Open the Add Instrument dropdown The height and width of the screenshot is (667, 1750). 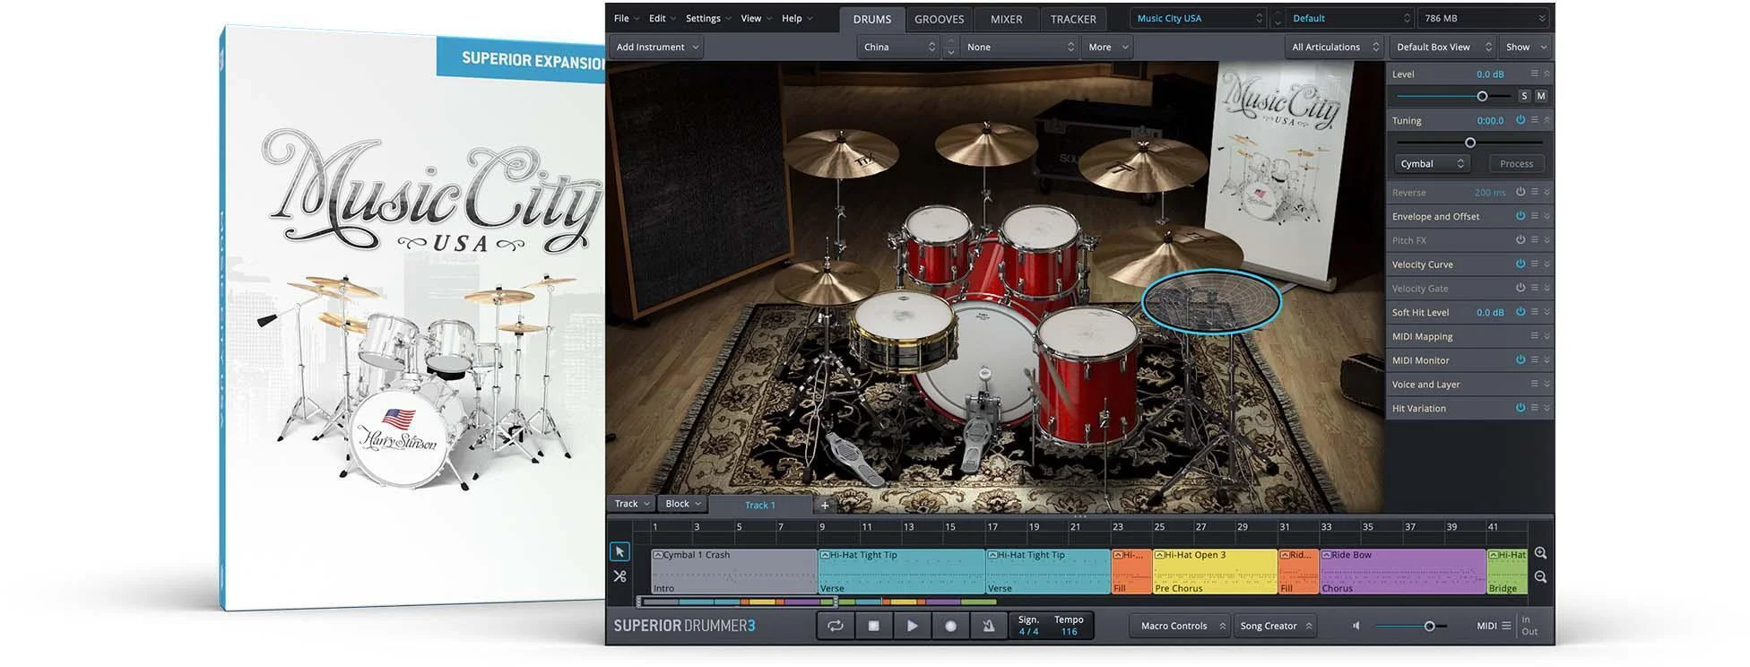[x=656, y=47]
